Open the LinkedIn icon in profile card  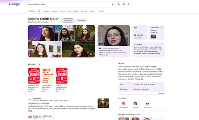pos(135,45)
